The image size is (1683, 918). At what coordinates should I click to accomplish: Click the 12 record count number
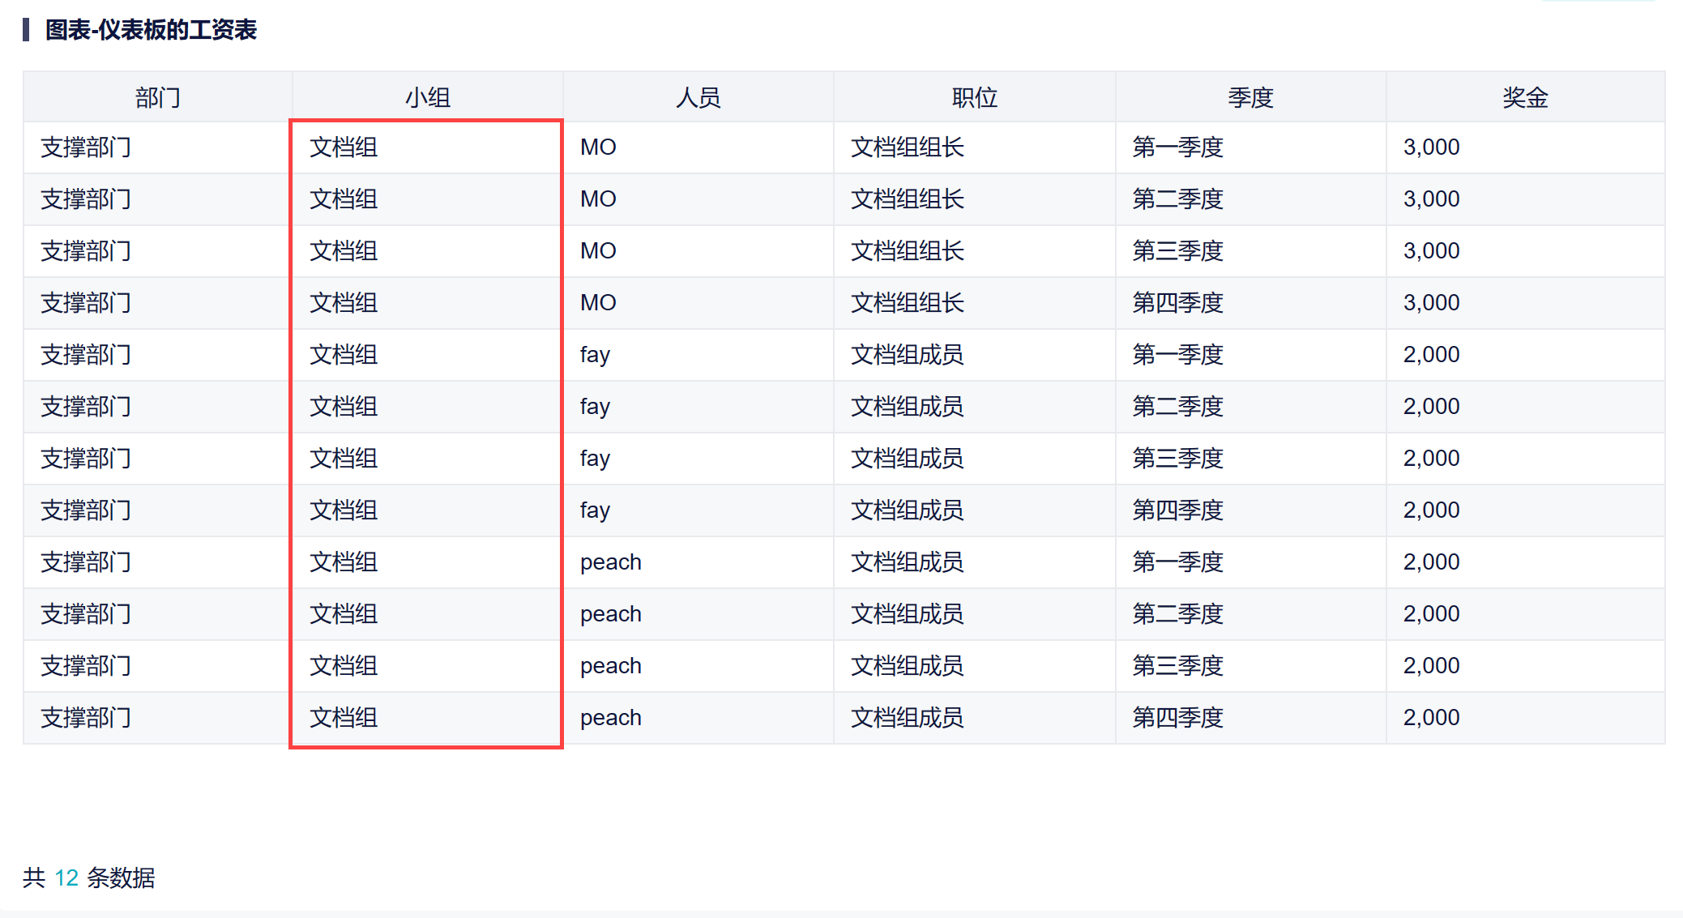66,877
